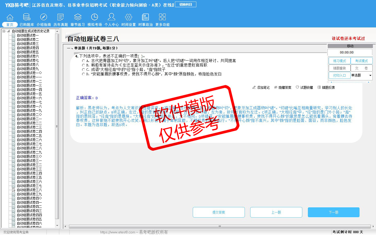The width and height of the screenshot is (376, 235).
Task: Open the 更多功能 grid icon
Action: coord(162,17)
